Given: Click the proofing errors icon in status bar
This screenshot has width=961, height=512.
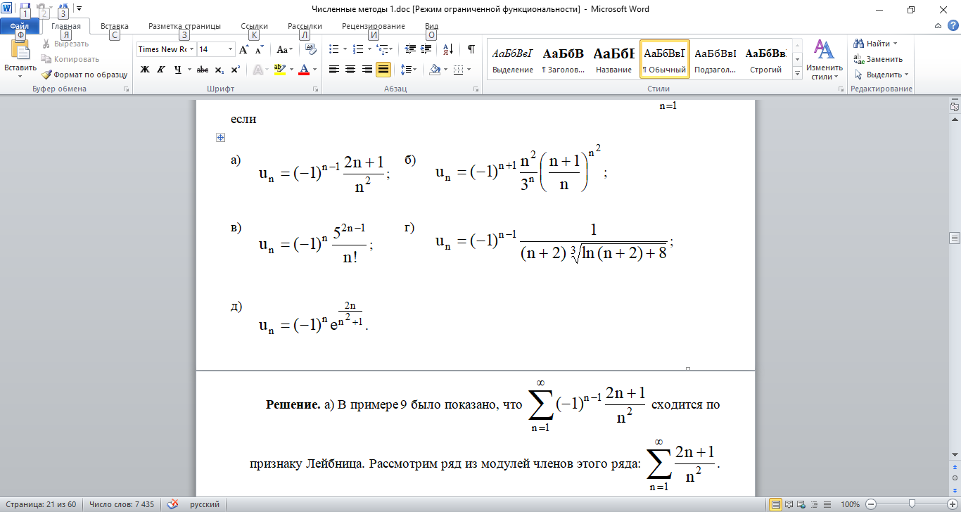Looking at the screenshot, I should pos(172,504).
